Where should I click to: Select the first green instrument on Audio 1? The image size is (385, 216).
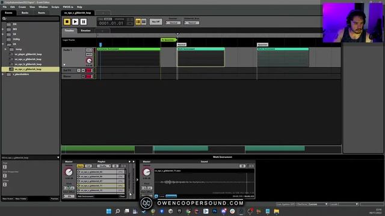click(x=129, y=57)
